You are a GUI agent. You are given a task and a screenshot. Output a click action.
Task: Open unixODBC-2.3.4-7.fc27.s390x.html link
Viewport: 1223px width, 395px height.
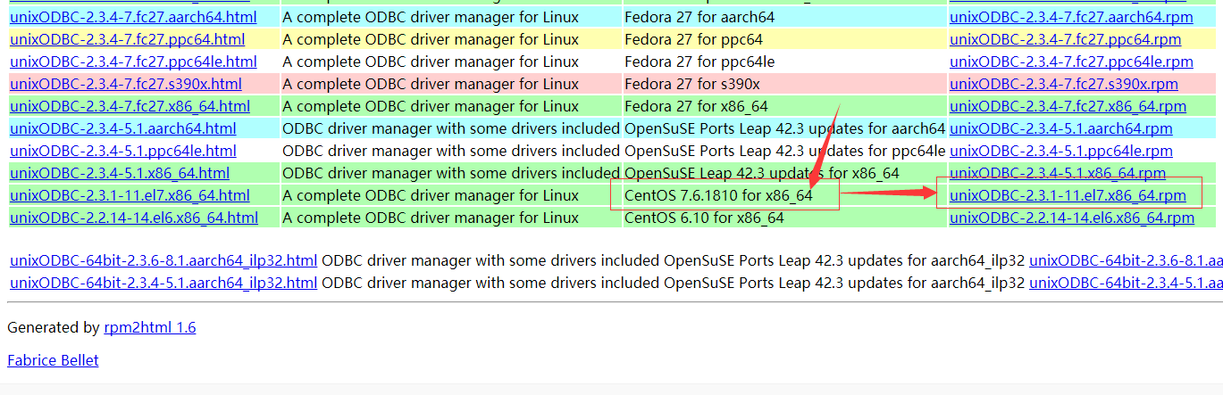click(x=126, y=84)
